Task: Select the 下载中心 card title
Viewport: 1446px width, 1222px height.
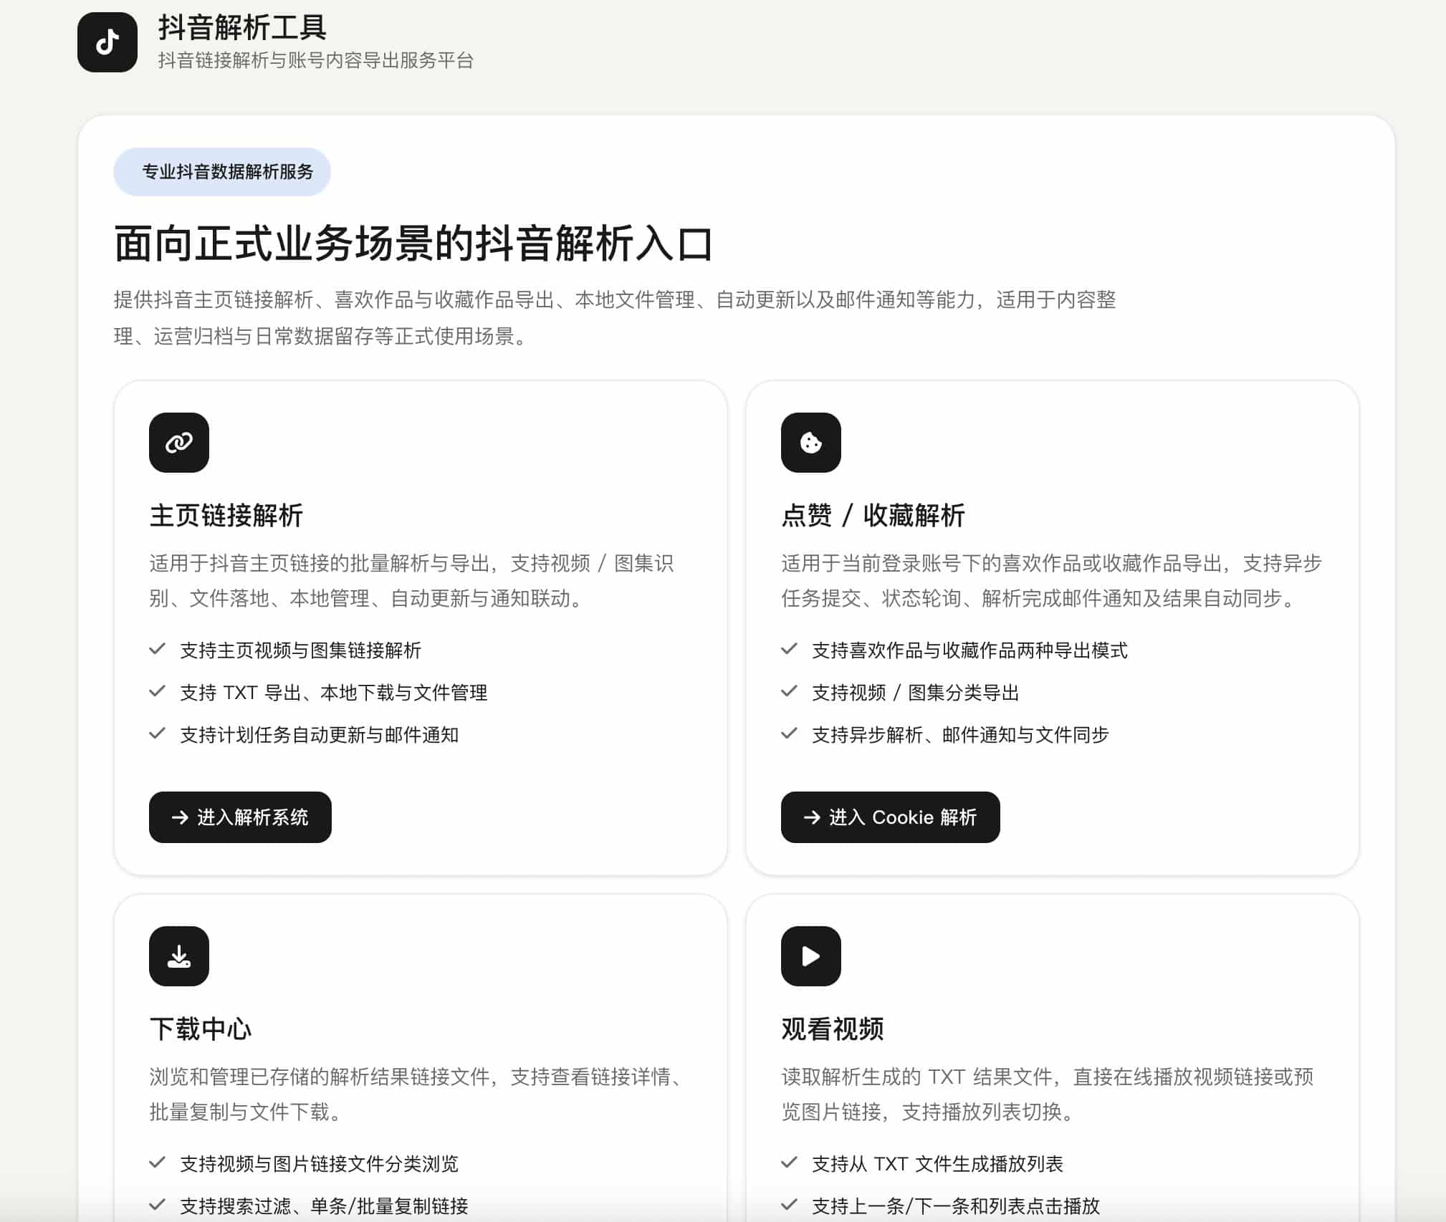Action: (x=201, y=1029)
